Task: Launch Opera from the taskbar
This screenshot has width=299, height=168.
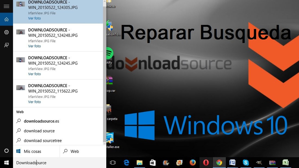Action: pos(206,163)
